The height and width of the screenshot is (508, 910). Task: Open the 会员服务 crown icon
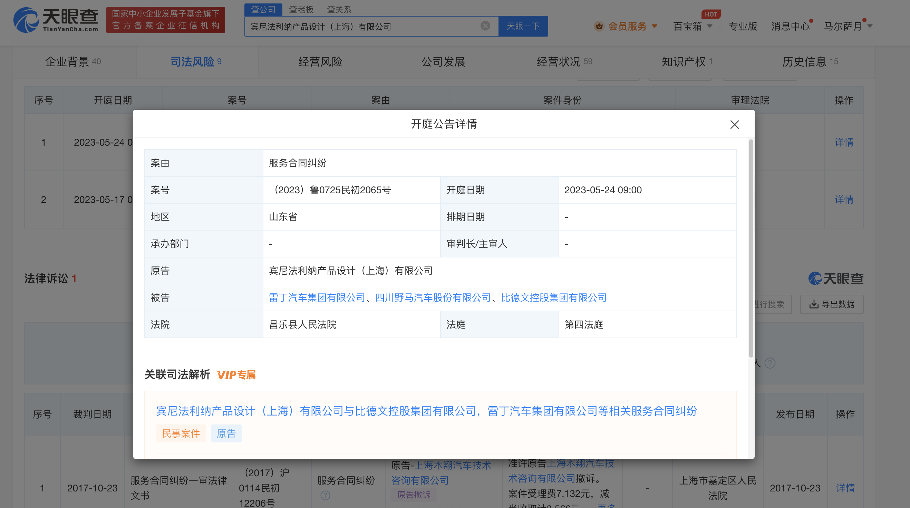(599, 26)
